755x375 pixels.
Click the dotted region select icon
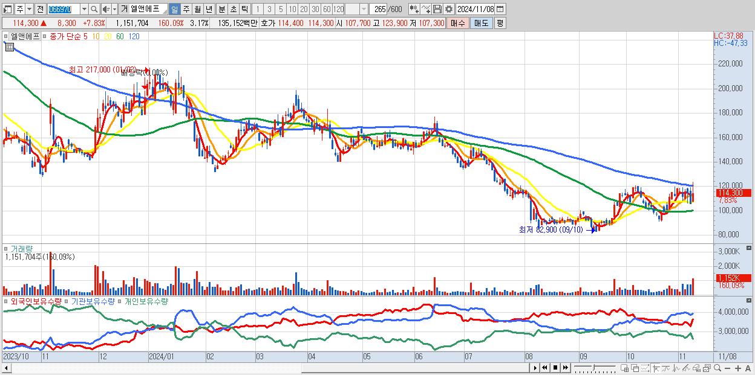645,368
